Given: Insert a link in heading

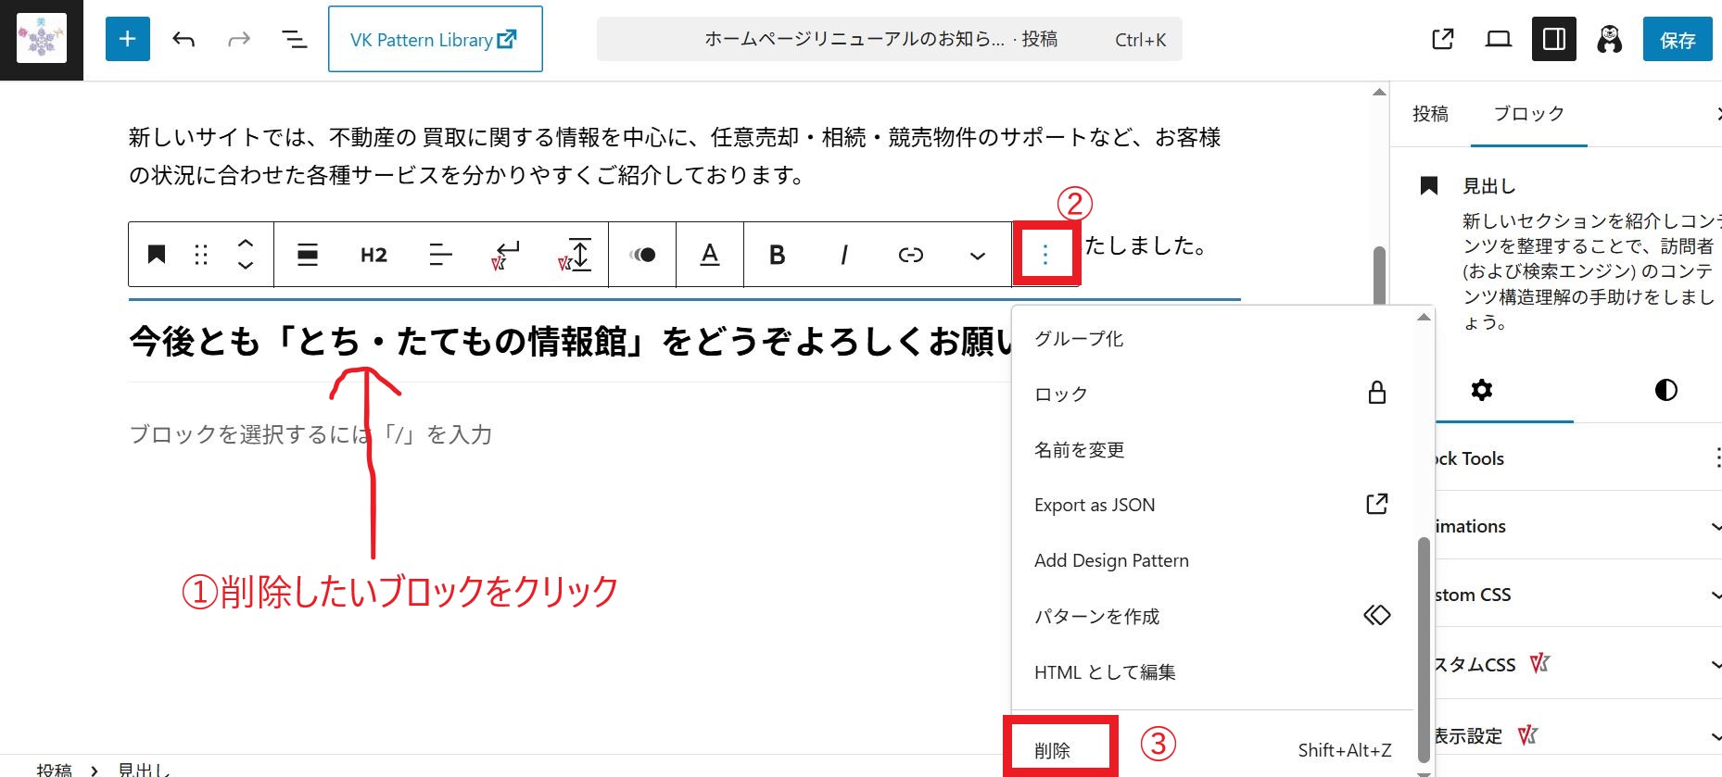Looking at the screenshot, I should tap(910, 255).
